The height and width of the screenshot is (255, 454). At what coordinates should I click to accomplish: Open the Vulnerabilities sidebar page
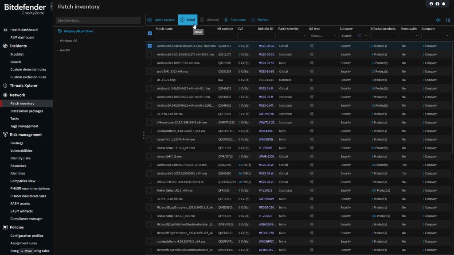pos(21,151)
